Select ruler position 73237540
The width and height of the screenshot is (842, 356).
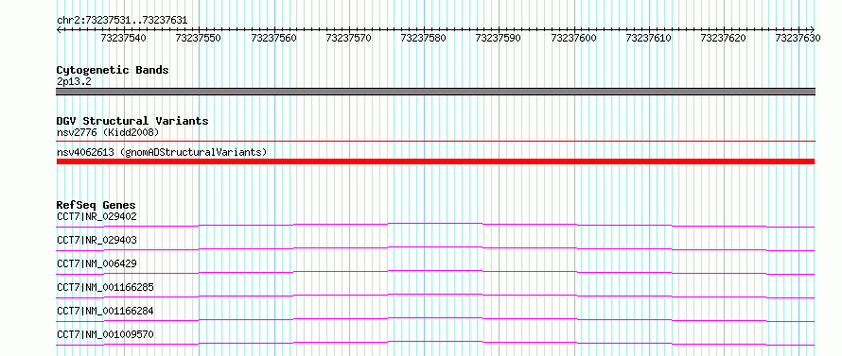(x=123, y=39)
